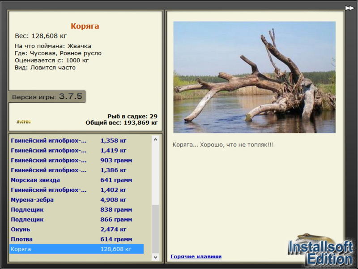The height and width of the screenshot is (269, 358).
Task: Select Гвинейский иглобрюх 903 грамм entry
Action: [77, 160]
